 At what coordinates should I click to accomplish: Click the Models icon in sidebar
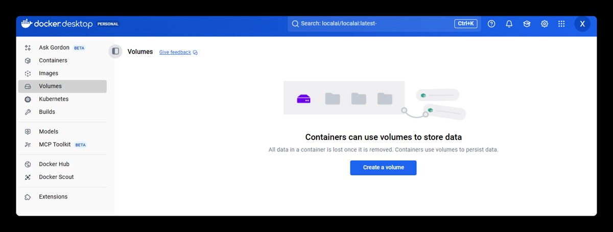click(28, 131)
